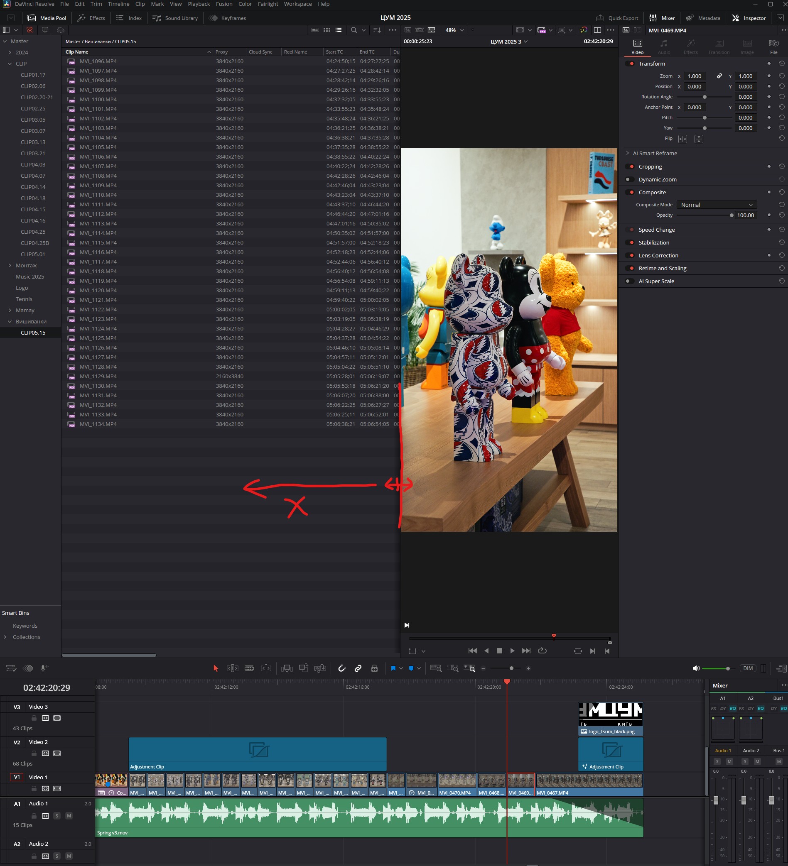
Task: Open the Fairlight menu
Action: [268, 4]
